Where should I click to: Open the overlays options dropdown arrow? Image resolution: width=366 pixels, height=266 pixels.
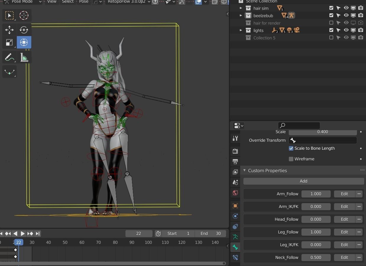pyautogui.click(x=205, y=2)
